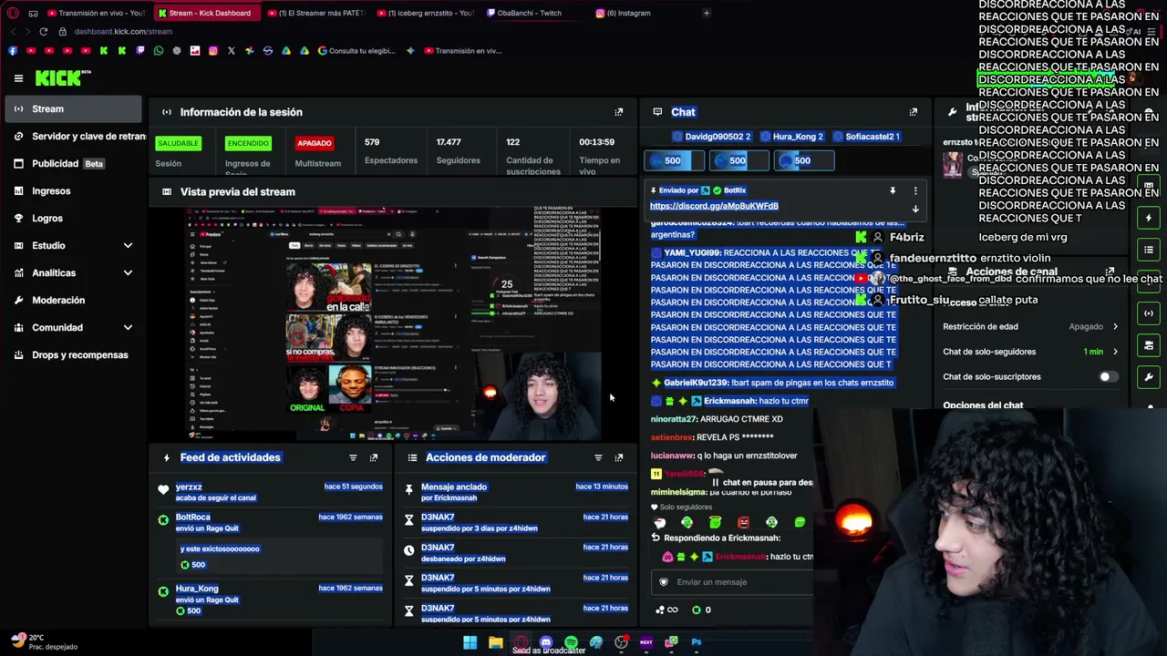This screenshot has width=1167, height=656.
Task: Open user yerzxz in activity feed
Action: tap(189, 487)
